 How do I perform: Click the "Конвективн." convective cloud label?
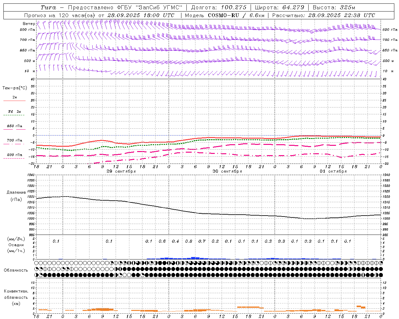pos(16,291)
